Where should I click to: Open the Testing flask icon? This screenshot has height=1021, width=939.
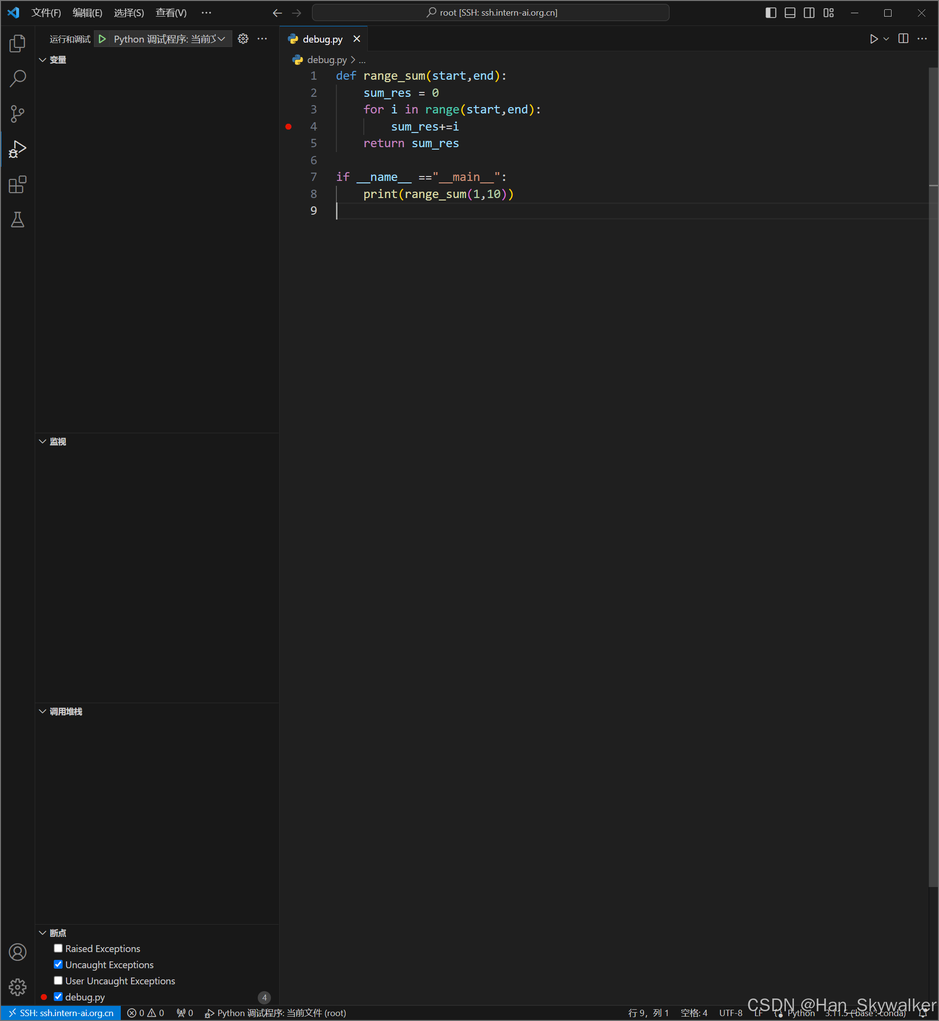[x=17, y=220]
